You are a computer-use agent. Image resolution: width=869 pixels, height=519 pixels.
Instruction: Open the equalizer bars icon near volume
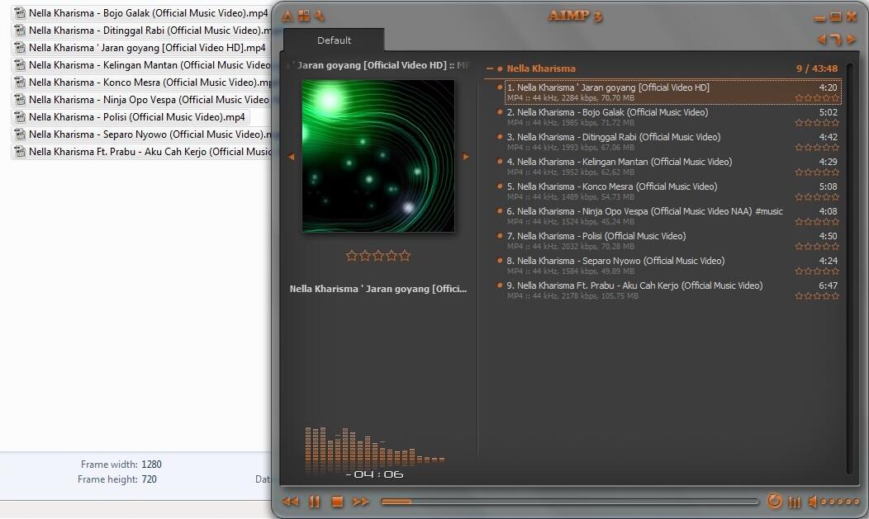794,501
